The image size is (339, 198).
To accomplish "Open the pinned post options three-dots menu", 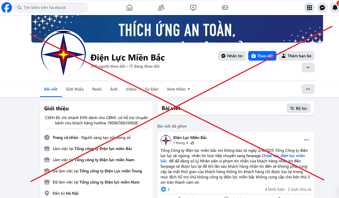I will pyautogui.click(x=306, y=140).
